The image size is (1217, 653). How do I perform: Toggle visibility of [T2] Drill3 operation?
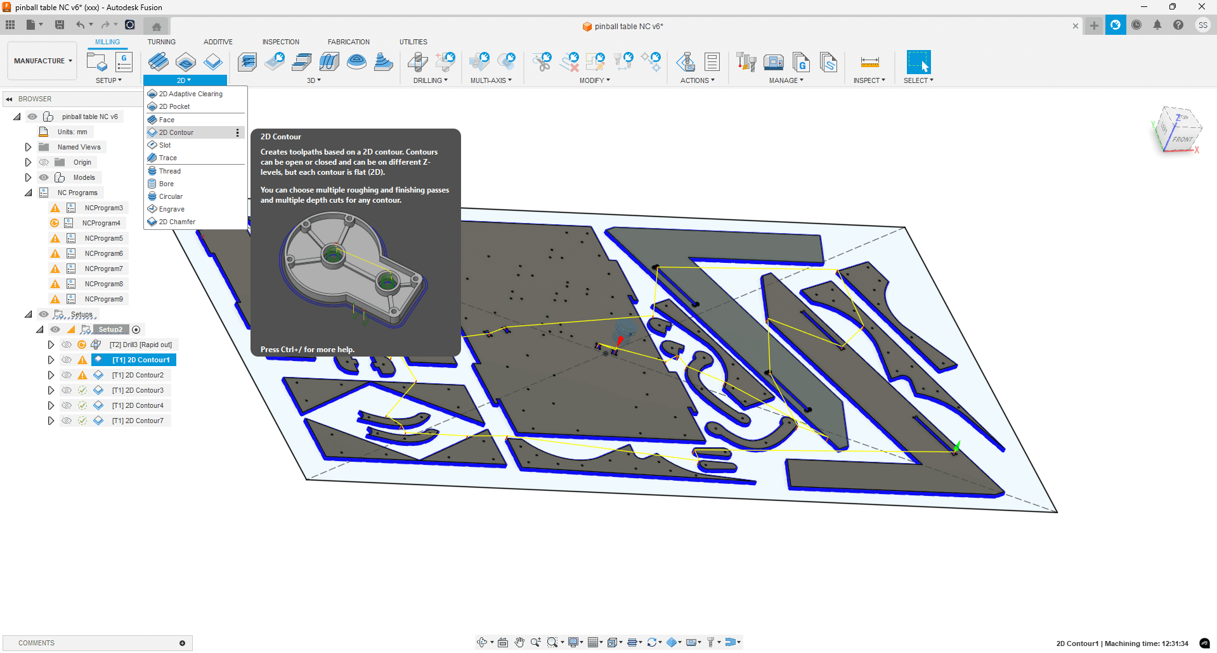(67, 345)
